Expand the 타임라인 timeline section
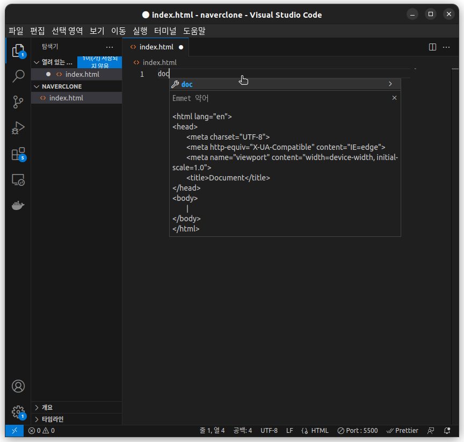Screen dimensions: 464x442 [x=76, y=419]
